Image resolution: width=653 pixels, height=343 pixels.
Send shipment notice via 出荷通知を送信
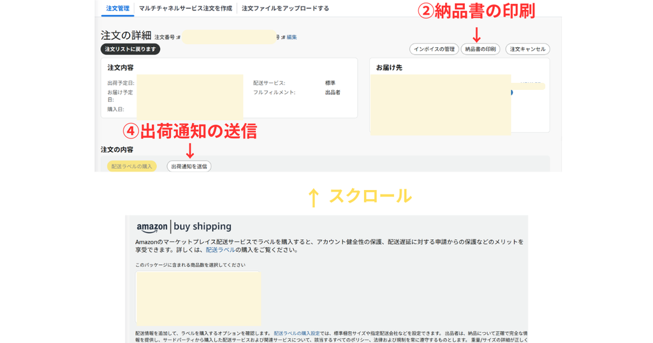click(189, 166)
